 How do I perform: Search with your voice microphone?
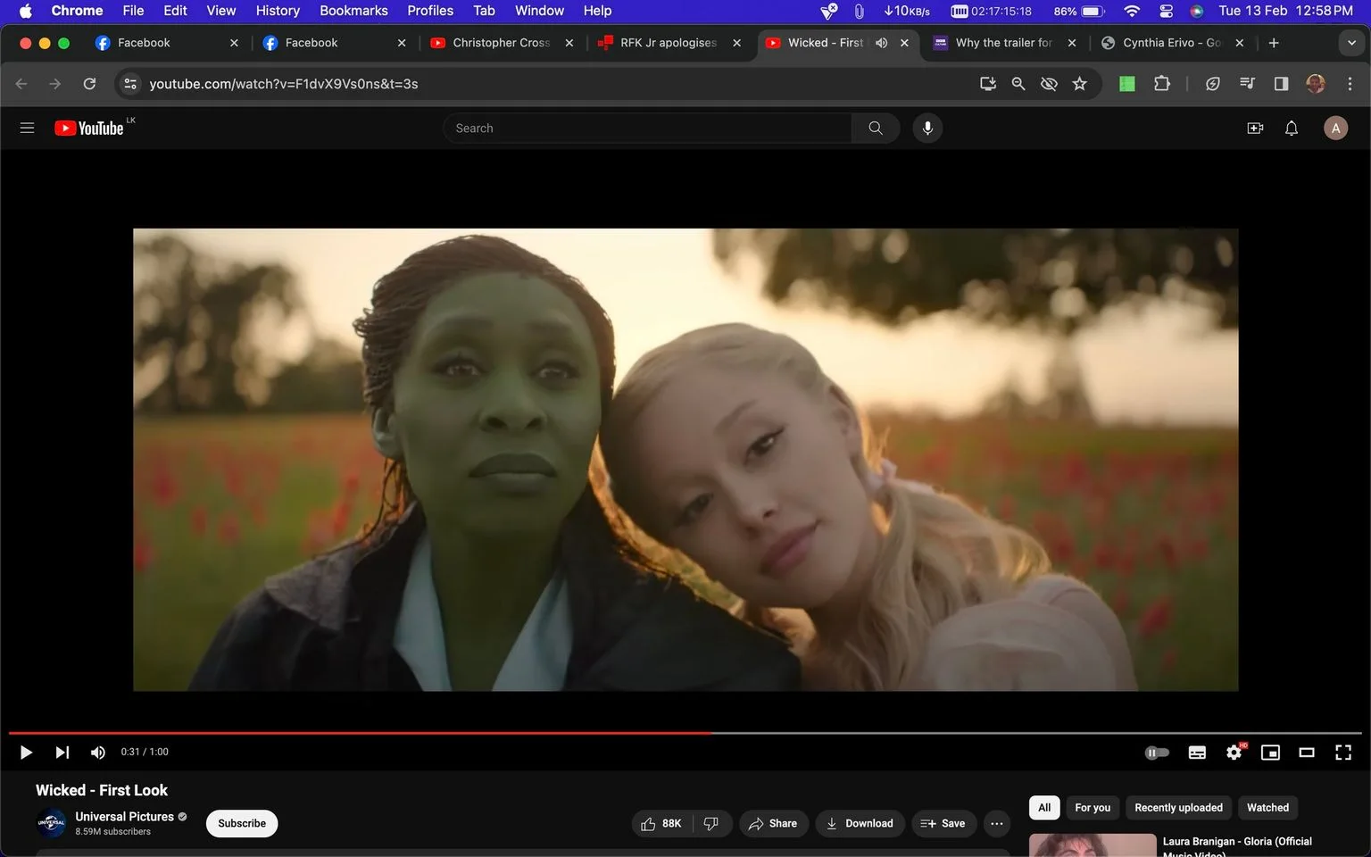click(927, 128)
